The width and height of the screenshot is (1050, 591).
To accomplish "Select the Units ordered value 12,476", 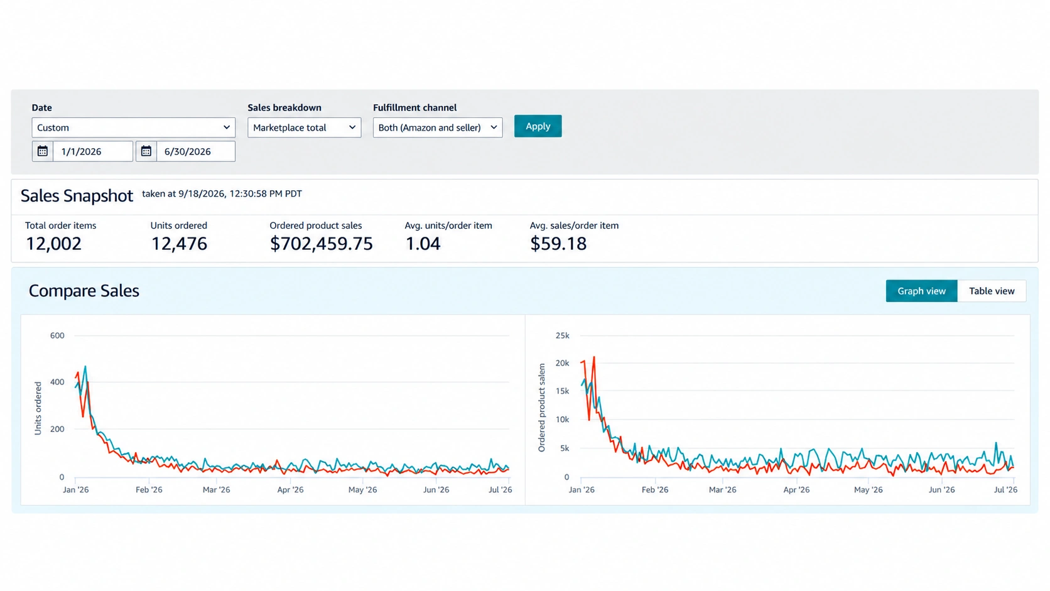I will click(x=179, y=244).
